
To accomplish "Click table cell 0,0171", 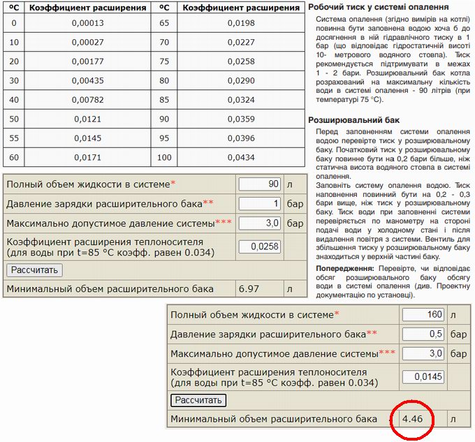I will click(87, 157).
